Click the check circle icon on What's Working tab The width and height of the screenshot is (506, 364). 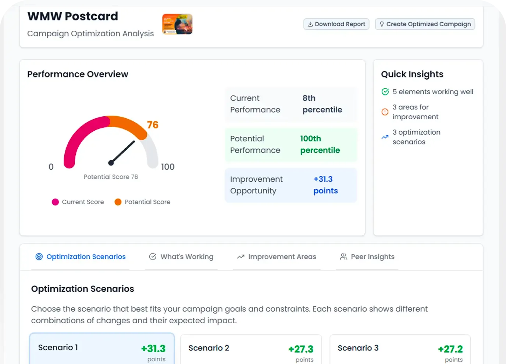(x=153, y=257)
